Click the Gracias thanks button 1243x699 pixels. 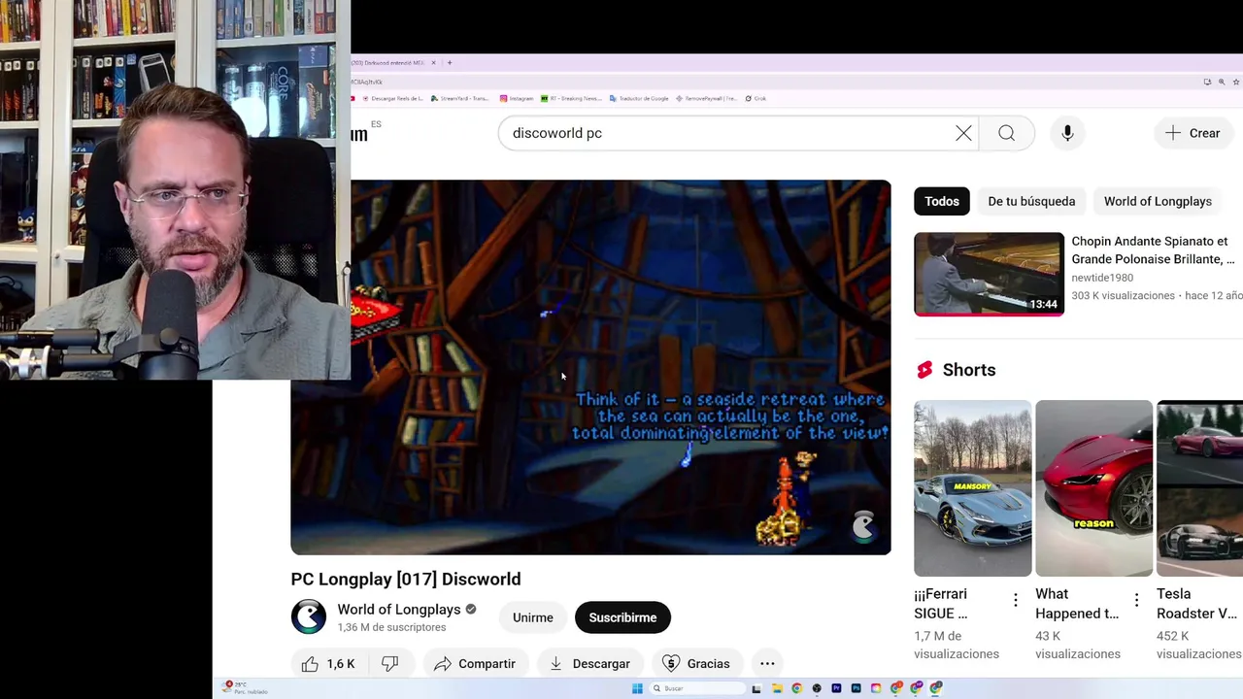click(695, 664)
